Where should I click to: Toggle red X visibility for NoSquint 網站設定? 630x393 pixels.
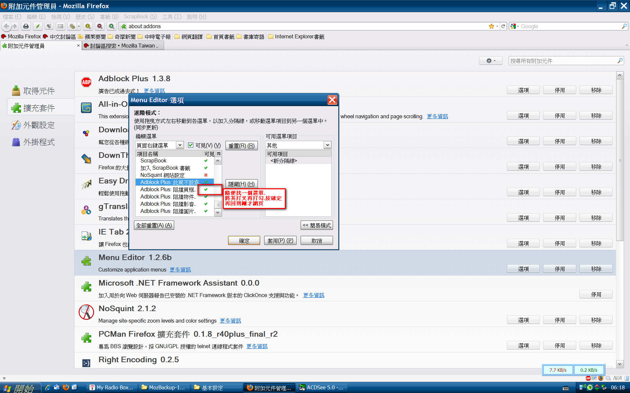pos(206,175)
